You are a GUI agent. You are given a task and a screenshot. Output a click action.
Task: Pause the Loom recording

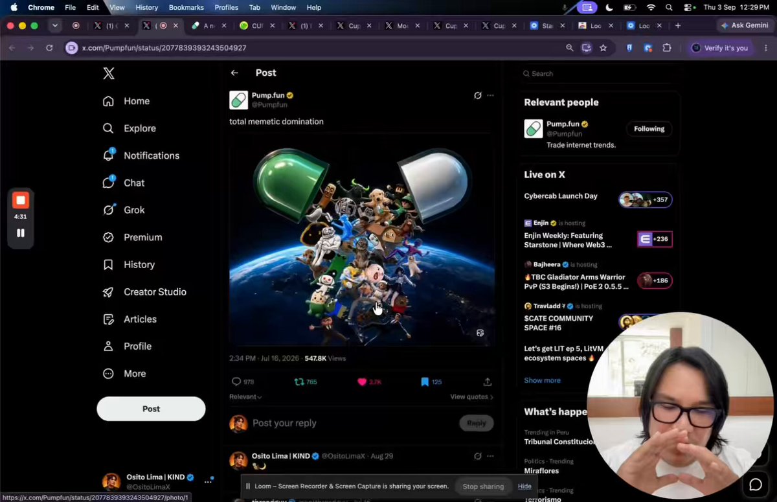pyautogui.click(x=21, y=233)
